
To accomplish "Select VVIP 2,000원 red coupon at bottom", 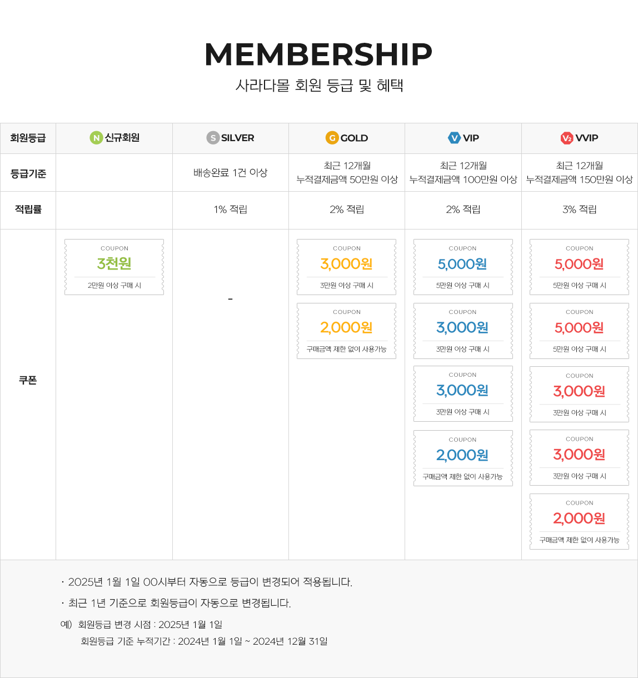I will point(579,521).
